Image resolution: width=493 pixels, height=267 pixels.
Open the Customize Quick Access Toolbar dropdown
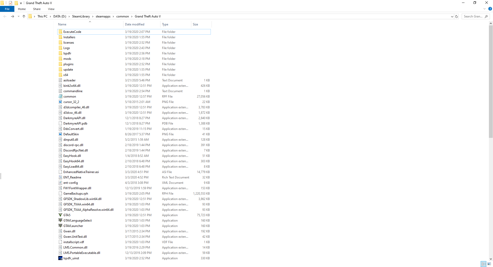click(21, 3)
